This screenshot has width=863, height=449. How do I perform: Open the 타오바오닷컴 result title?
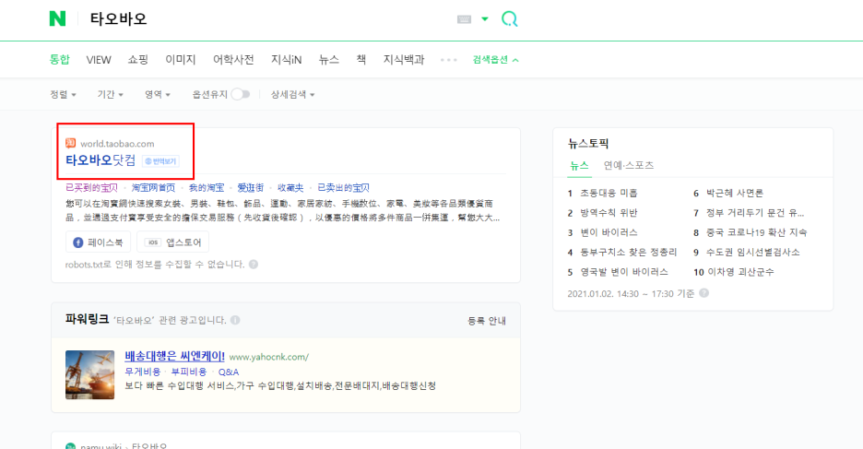tap(100, 160)
